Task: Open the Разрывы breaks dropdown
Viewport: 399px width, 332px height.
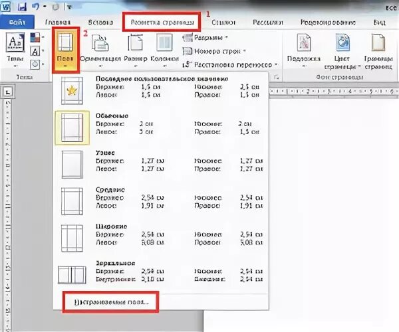Action: [205, 38]
